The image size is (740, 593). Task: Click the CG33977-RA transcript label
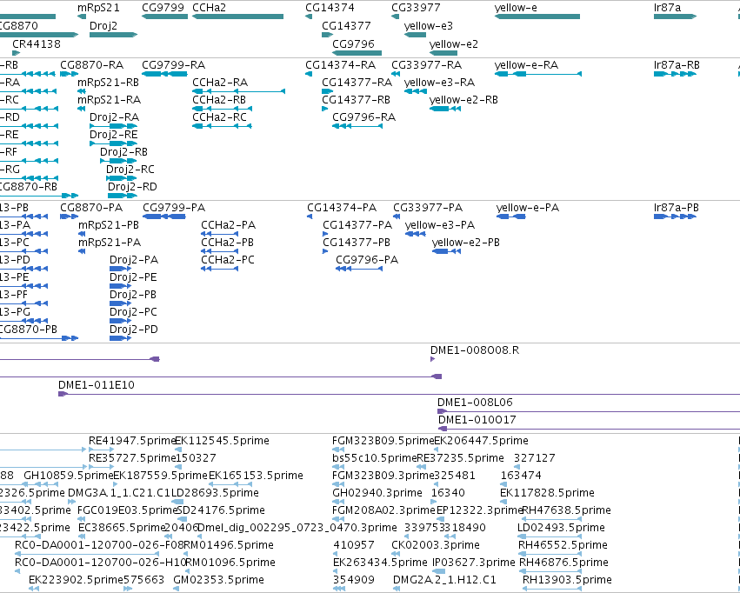point(427,64)
